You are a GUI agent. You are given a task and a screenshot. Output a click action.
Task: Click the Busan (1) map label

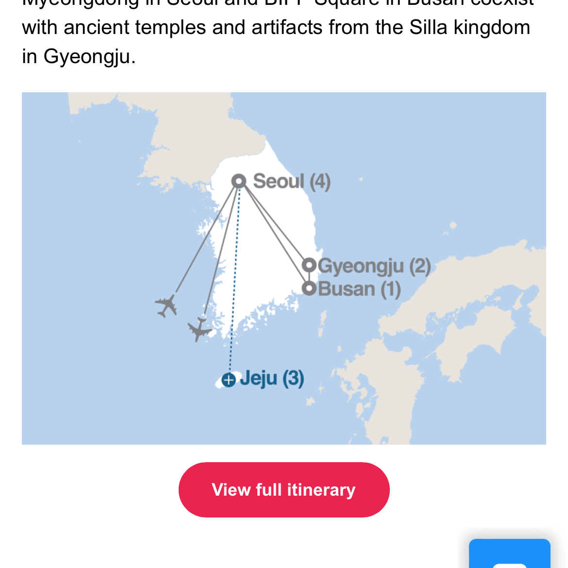click(359, 289)
